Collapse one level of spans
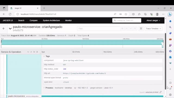The image size is (174, 98). coord(28,52)
